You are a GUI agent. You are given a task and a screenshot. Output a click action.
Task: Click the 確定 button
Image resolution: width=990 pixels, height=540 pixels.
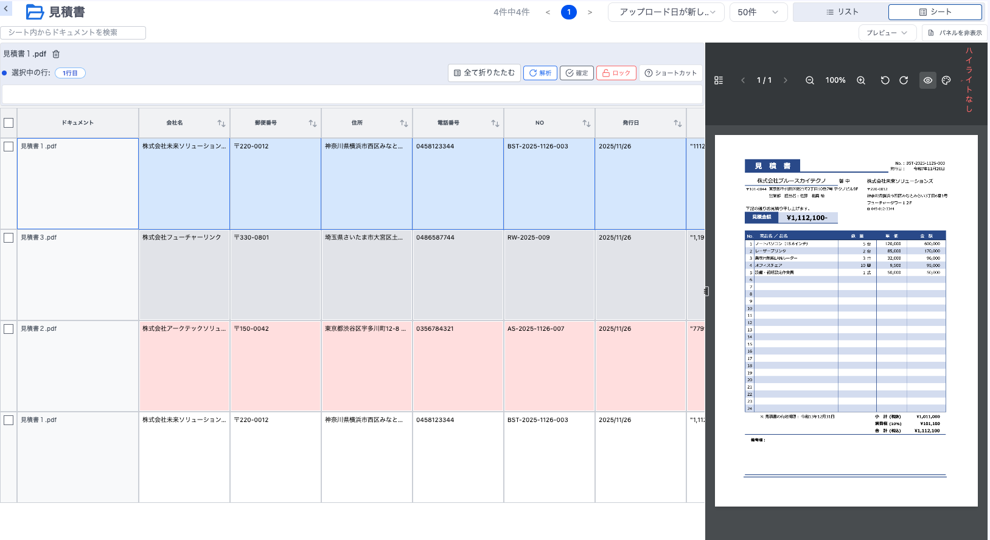pyautogui.click(x=577, y=73)
